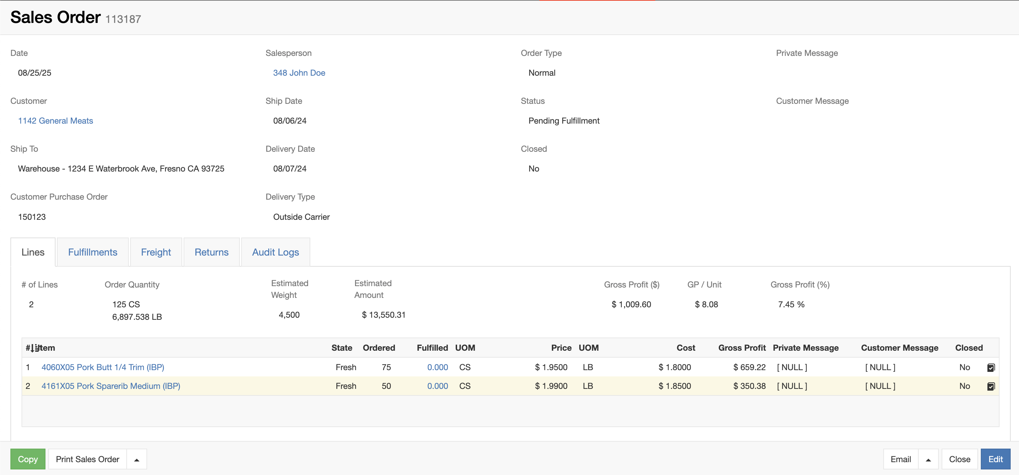Viewport: 1019px width, 475px height.
Task: Click the Print Sales Order button
Action: (87, 459)
